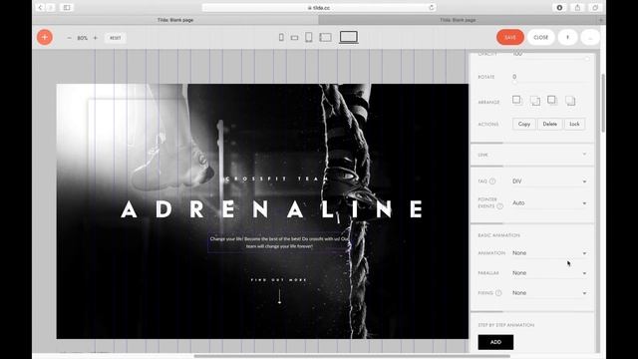Save the page with the Save button

(x=510, y=38)
